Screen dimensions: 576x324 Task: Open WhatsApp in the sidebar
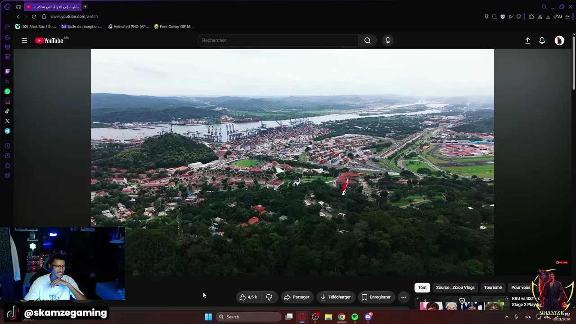coord(7,91)
